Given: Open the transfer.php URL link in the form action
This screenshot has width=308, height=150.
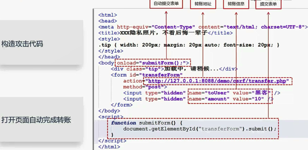Looking at the screenshot, I should coord(217,81).
